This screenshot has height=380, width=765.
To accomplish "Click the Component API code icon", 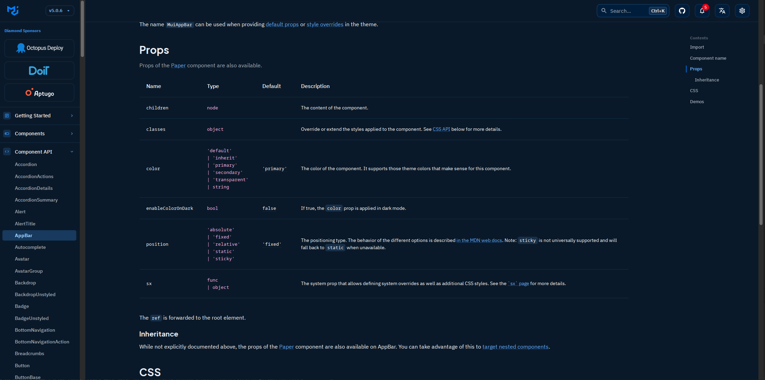I will click(7, 152).
